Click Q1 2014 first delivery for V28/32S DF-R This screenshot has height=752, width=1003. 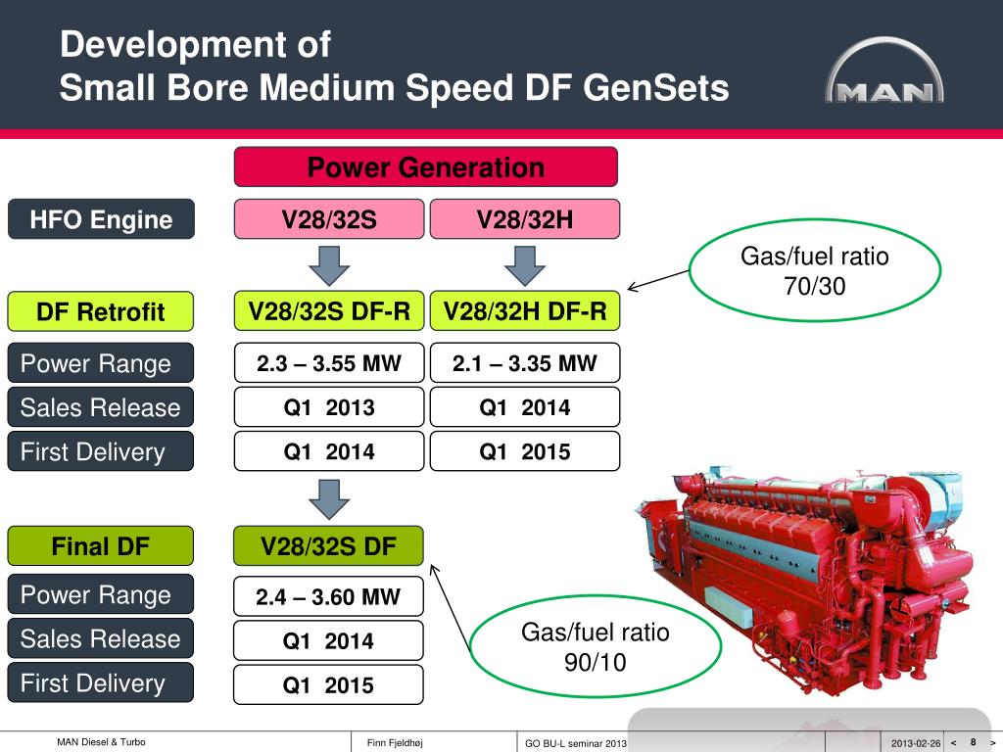pyautogui.click(x=329, y=451)
